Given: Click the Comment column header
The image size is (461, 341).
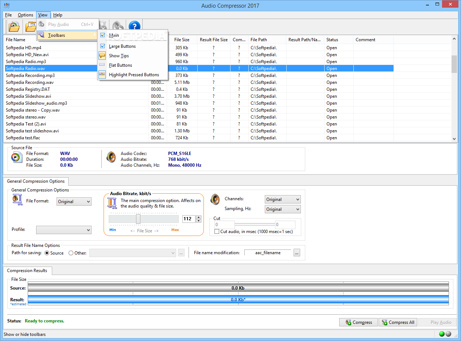Looking at the screenshot, I should tap(373, 40).
